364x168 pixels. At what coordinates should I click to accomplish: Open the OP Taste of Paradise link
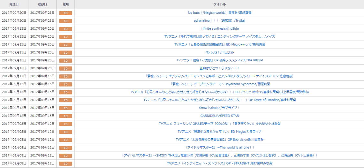click(219, 100)
